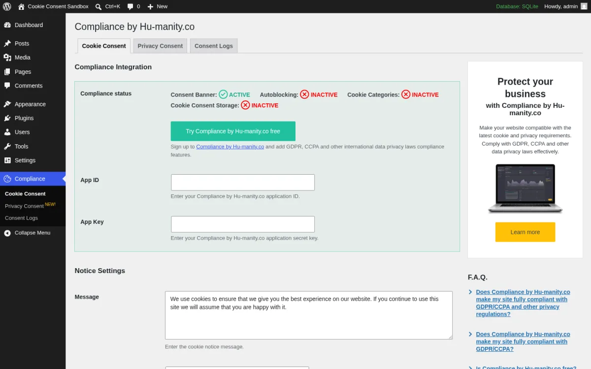Click the Comments bubble icon in sidebar

click(x=7, y=86)
